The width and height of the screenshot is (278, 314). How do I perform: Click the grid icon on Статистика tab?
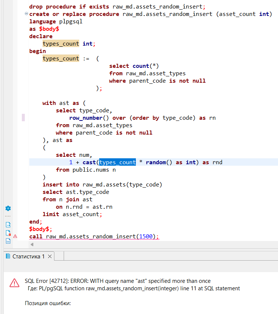click(8, 257)
